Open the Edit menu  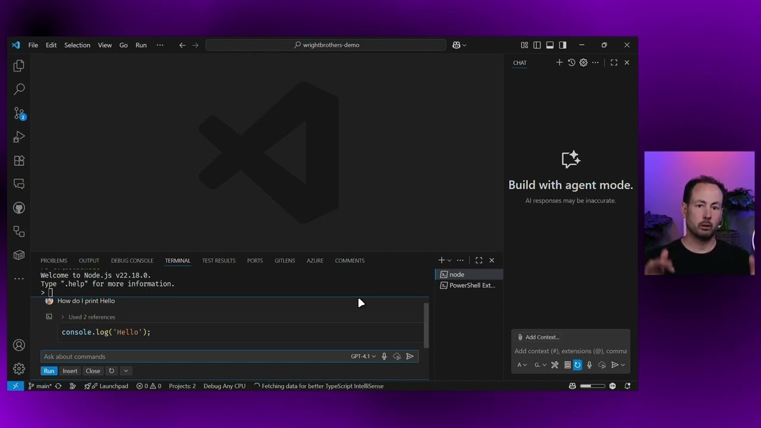[x=51, y=45]
